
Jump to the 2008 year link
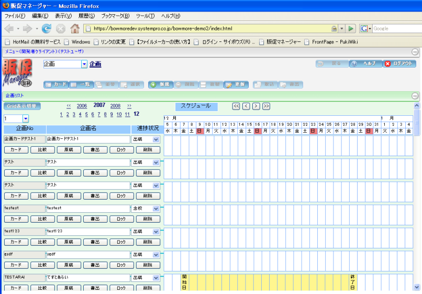point(115,106)
